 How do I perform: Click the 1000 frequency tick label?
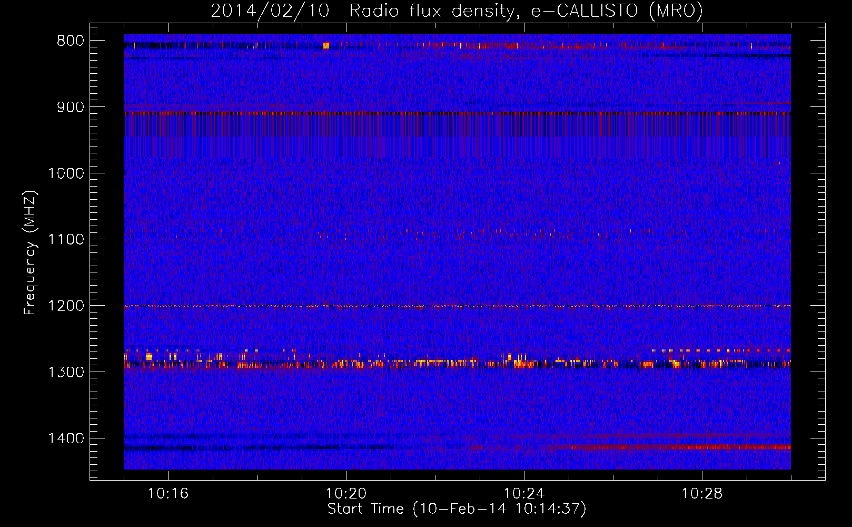pos(66,173)
